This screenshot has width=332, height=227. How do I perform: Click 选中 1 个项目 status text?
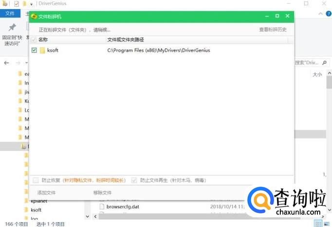[x=51, y=224]
